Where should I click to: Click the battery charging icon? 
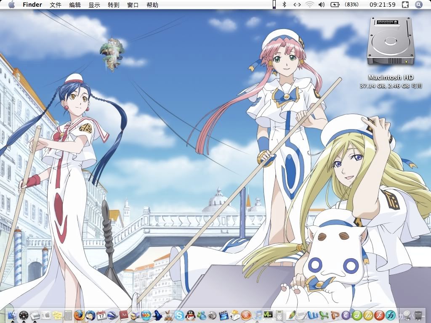(335, 4)
